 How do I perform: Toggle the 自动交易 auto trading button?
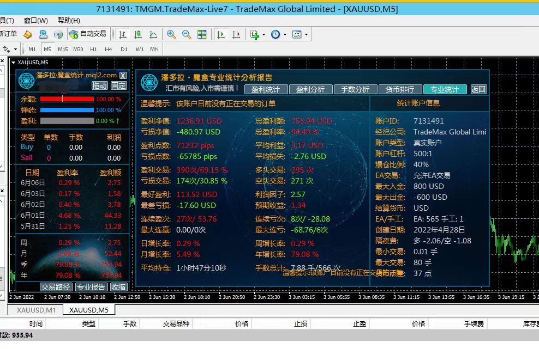88,34
